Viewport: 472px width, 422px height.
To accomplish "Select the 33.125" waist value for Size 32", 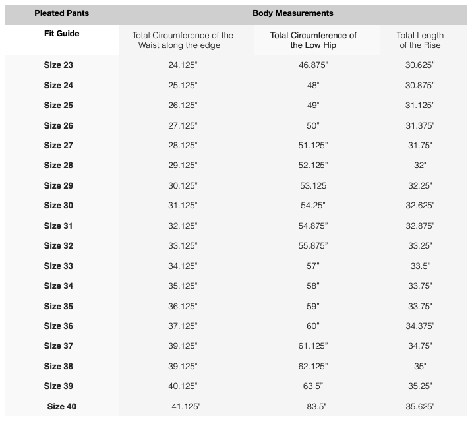I will click(183, 246).
